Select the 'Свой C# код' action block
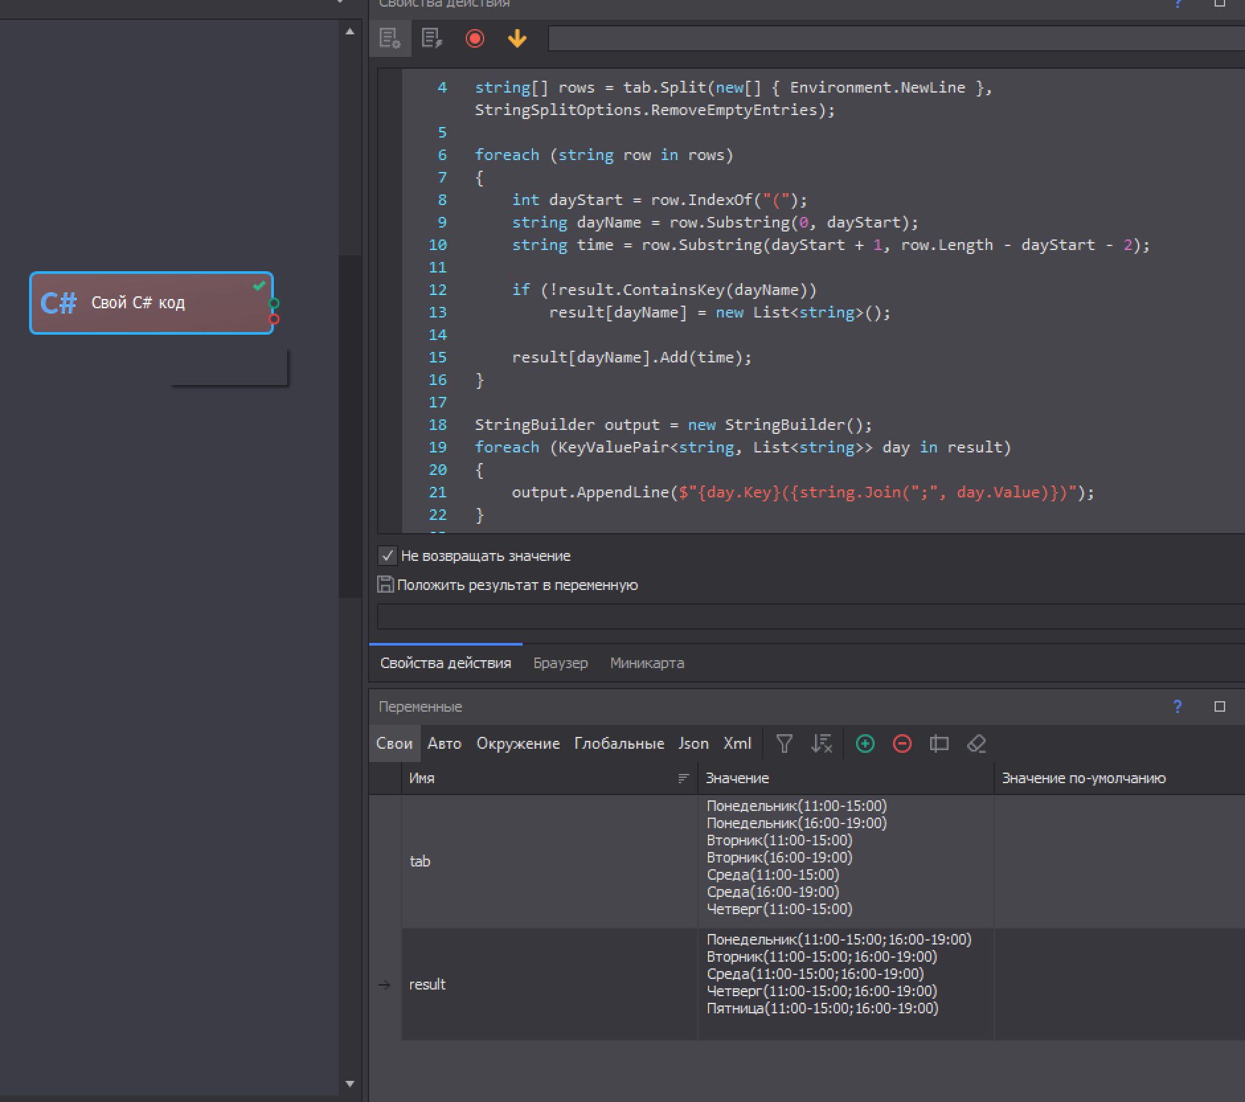Image resolution: width=1245 pixels, height=1102 pixels. pos(151,303)
